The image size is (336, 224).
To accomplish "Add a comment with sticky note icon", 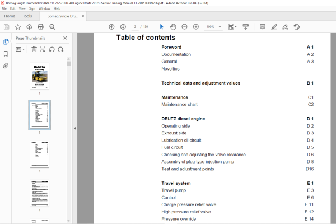I will pos(263,27).
